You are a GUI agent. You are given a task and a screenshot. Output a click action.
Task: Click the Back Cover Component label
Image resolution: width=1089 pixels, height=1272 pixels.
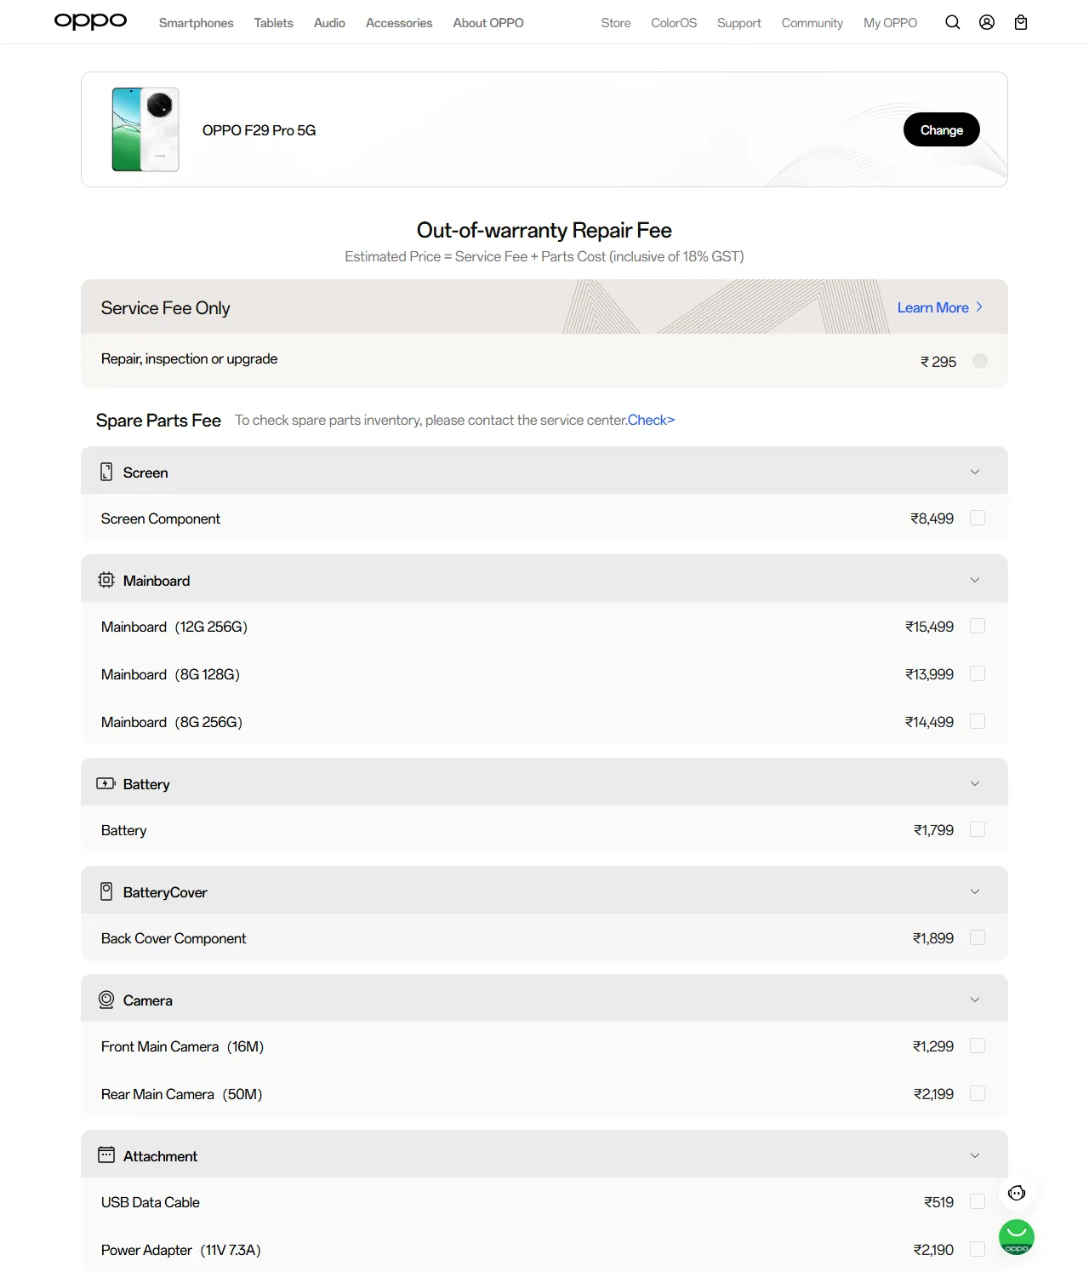point(174,938)
